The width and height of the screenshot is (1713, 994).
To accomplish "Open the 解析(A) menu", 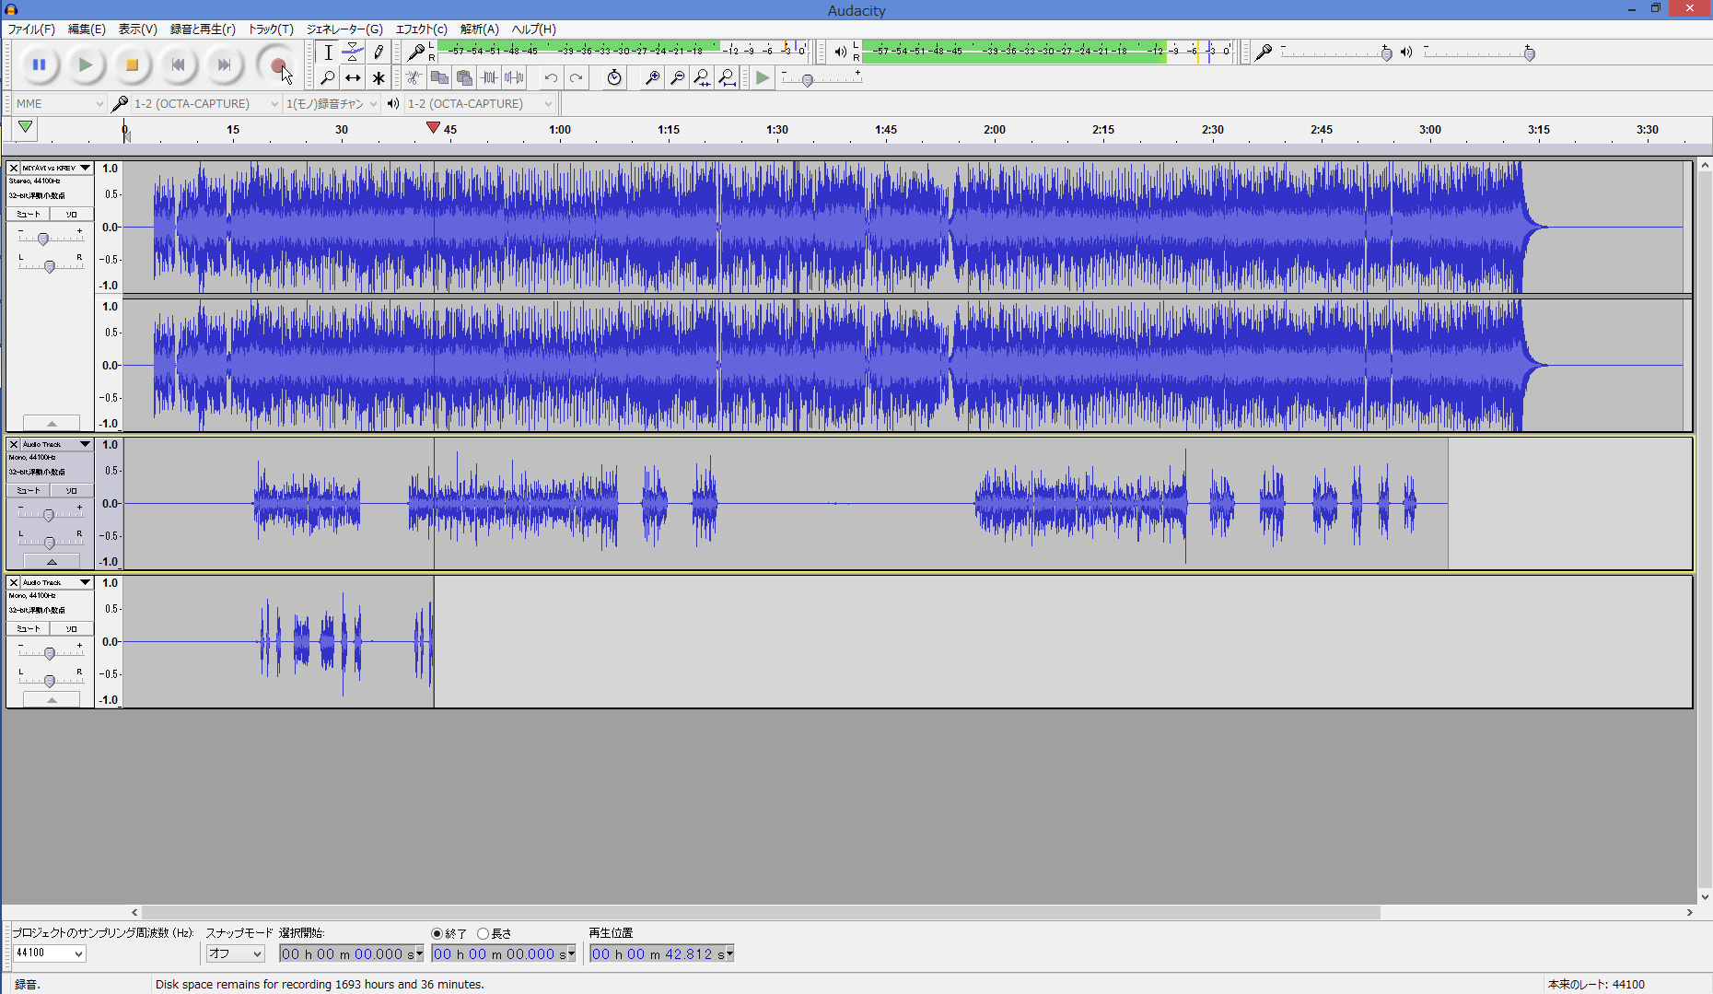I will tap(479, 29).
